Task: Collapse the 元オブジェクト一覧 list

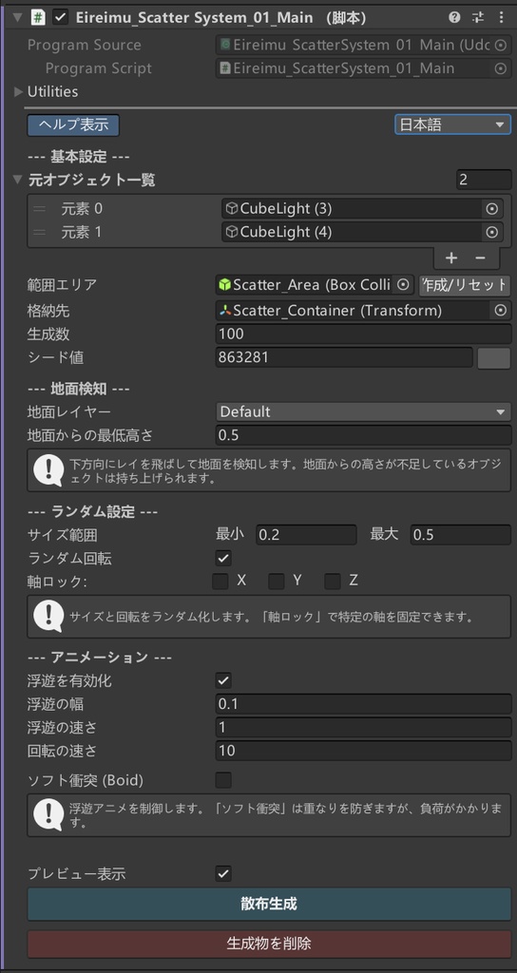Action: click(x=17, y=181)
